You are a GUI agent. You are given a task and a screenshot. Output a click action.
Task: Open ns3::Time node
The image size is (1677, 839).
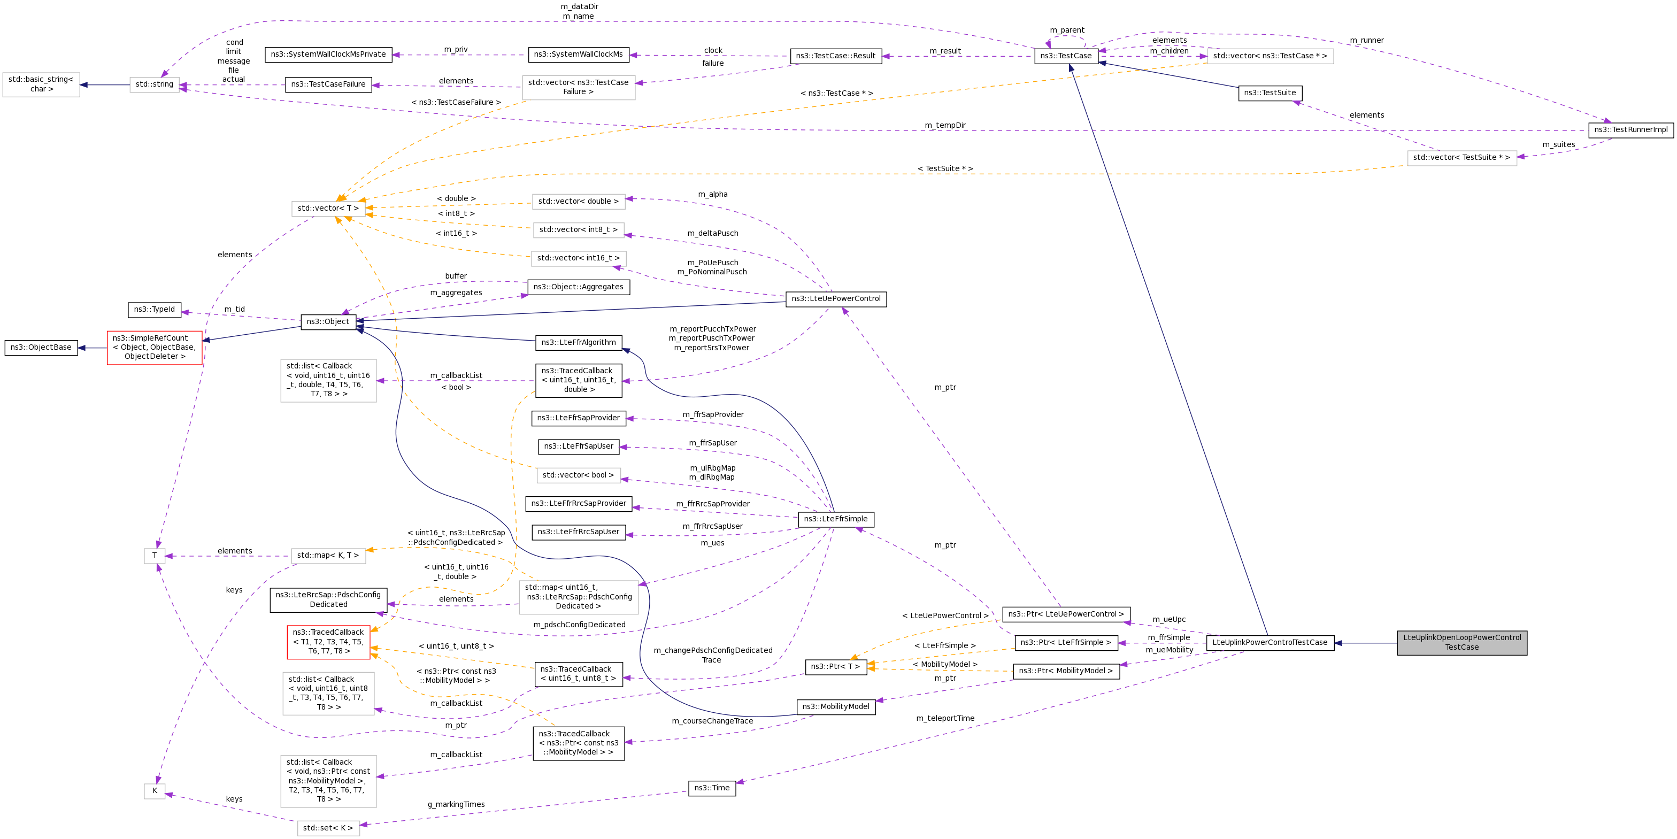point(712,788)
